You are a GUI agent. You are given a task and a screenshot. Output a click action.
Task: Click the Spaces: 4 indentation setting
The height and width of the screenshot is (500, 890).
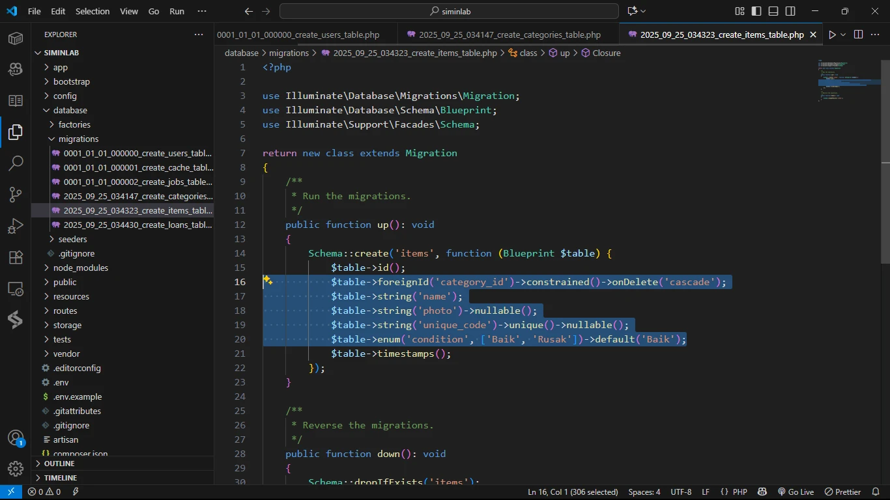[644, 492]
